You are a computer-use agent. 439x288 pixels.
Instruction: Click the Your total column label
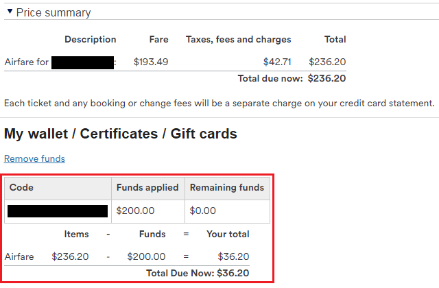coord(228,234)
